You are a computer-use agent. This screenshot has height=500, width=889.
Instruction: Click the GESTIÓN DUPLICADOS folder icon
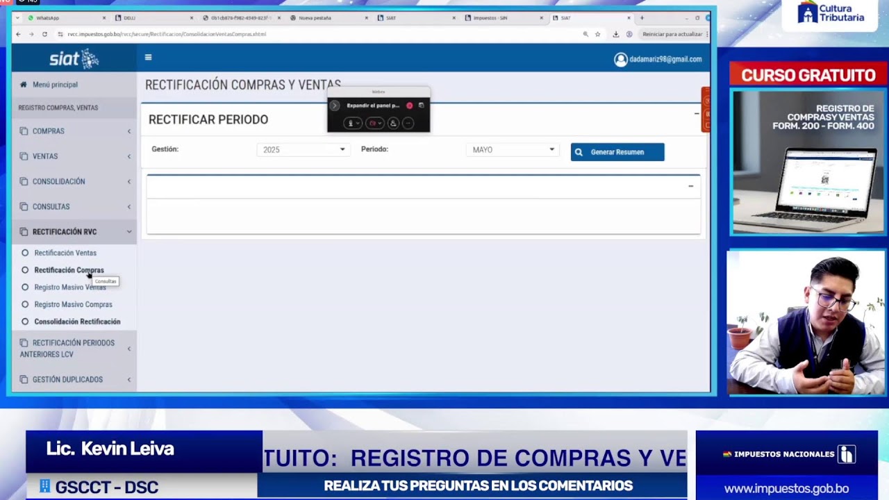tap(24, 380)
